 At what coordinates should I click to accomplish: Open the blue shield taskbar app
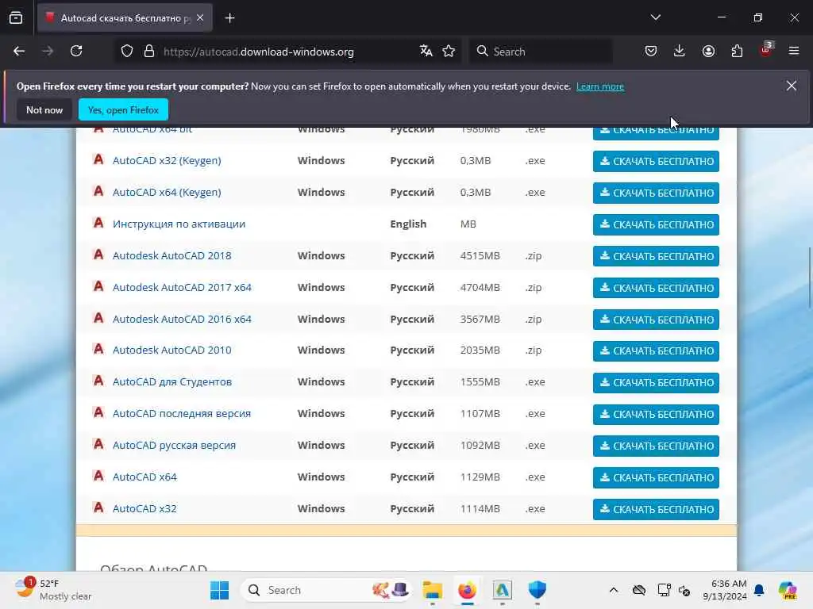538,590
